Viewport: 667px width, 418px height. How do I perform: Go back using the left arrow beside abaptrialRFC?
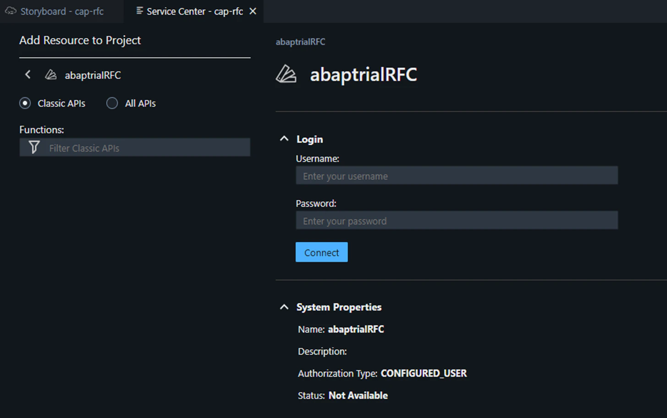(x=28, y=75)
